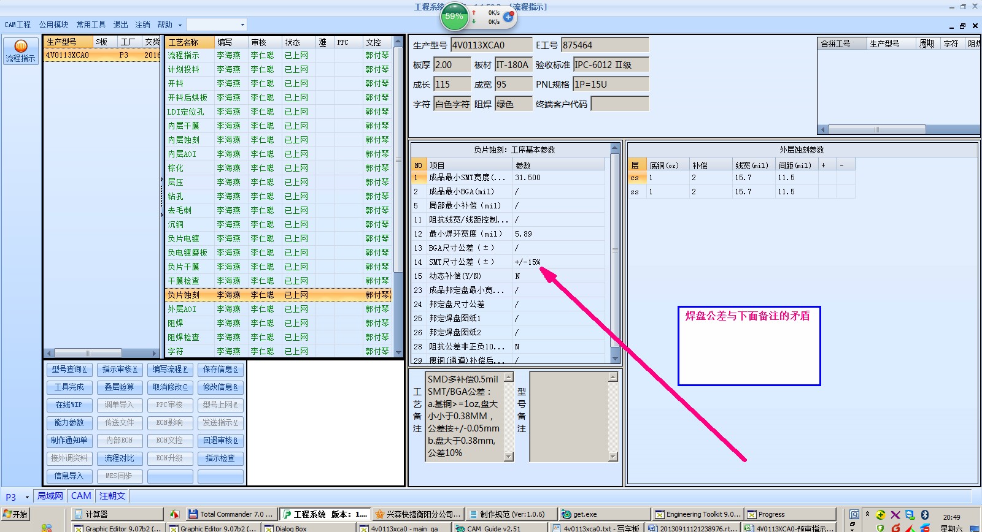The image size is (982, 532).
Task: Click the 验收标准 field IPC-6012 II级
Action: coord(611,65)
